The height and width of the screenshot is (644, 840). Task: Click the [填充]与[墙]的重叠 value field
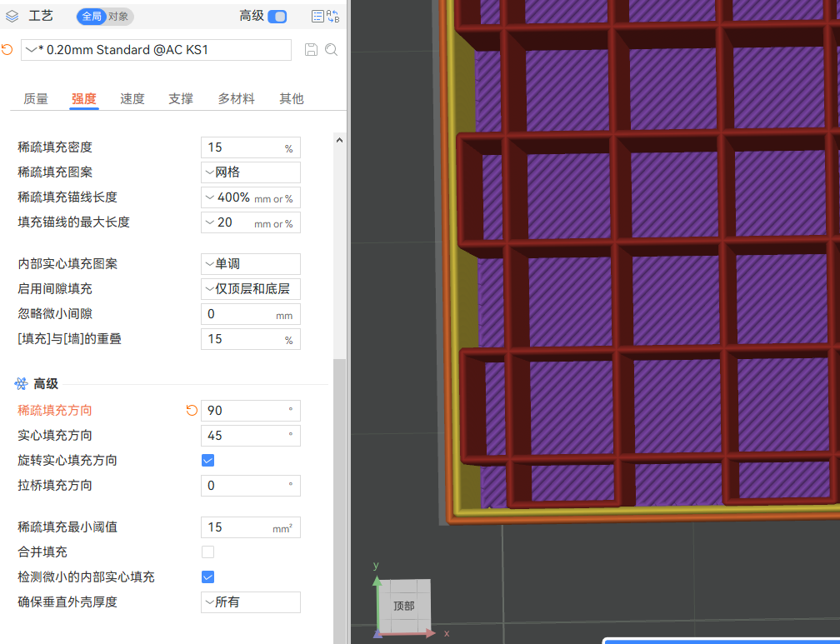tap(251, 339)
